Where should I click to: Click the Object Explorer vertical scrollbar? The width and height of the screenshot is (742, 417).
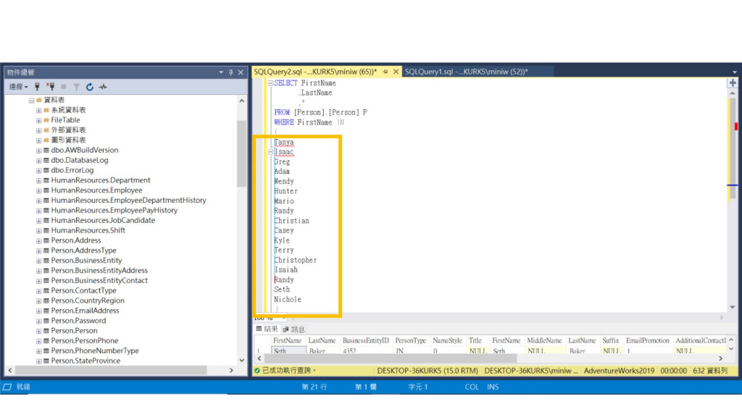[x=241, y=153]
